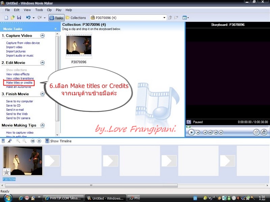Image resolution: width=270 pixels, height=202 pixels.
Task: Open the Views thumbnail options button
Action: (186, 18)
